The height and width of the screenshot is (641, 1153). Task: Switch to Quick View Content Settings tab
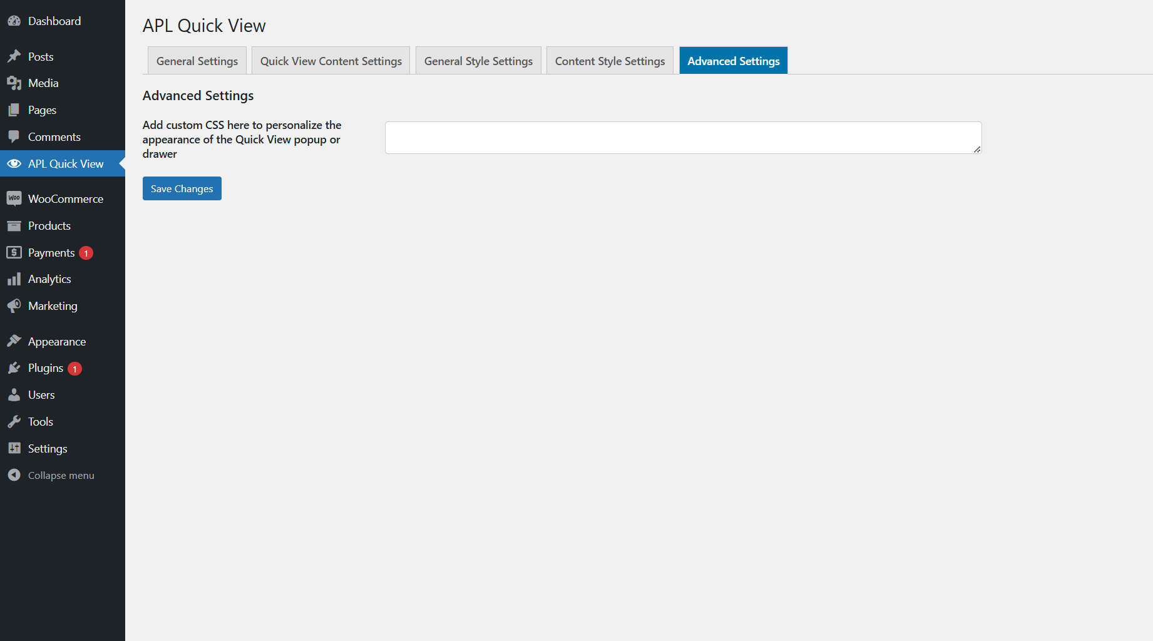331,61
